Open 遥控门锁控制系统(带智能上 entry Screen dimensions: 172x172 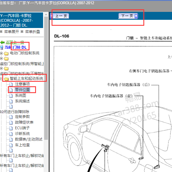(22, 64)
